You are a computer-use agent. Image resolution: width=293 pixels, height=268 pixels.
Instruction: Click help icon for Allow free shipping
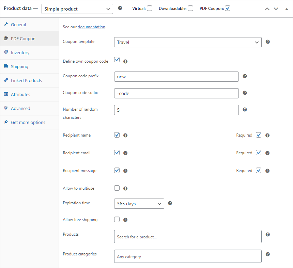[125, 220]
